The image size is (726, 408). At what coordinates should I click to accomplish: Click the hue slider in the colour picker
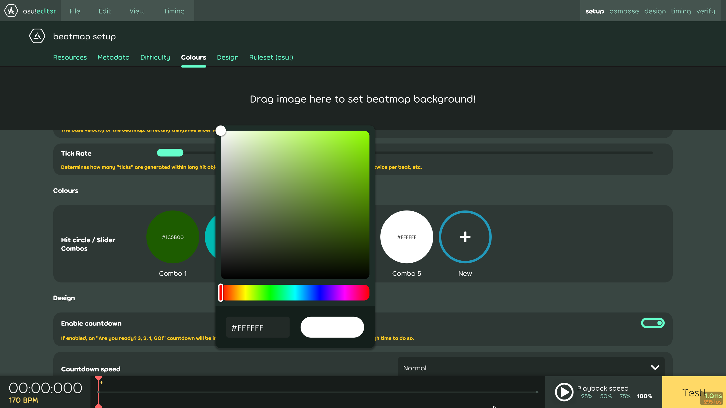coord(295,293)
